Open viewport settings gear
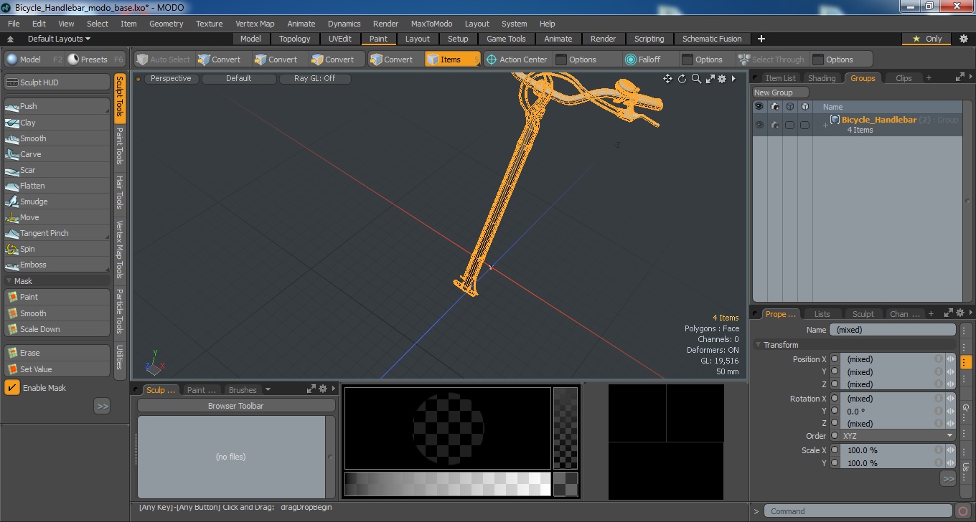The image size is (976, 522). 722,79
